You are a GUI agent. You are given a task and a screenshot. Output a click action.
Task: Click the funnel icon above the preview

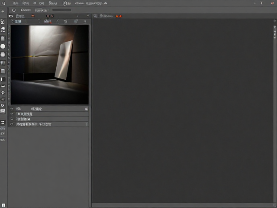click(39, 21)
